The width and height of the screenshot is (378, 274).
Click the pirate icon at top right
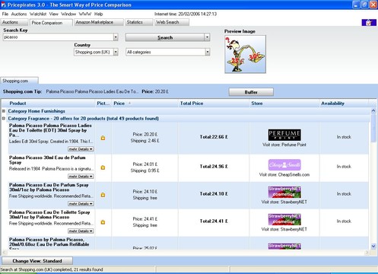pyautogui.click(x=369, y=22)
